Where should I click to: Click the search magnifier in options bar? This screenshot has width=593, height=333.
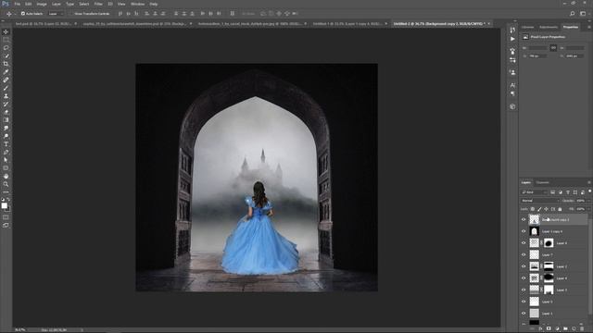[573, 14]
